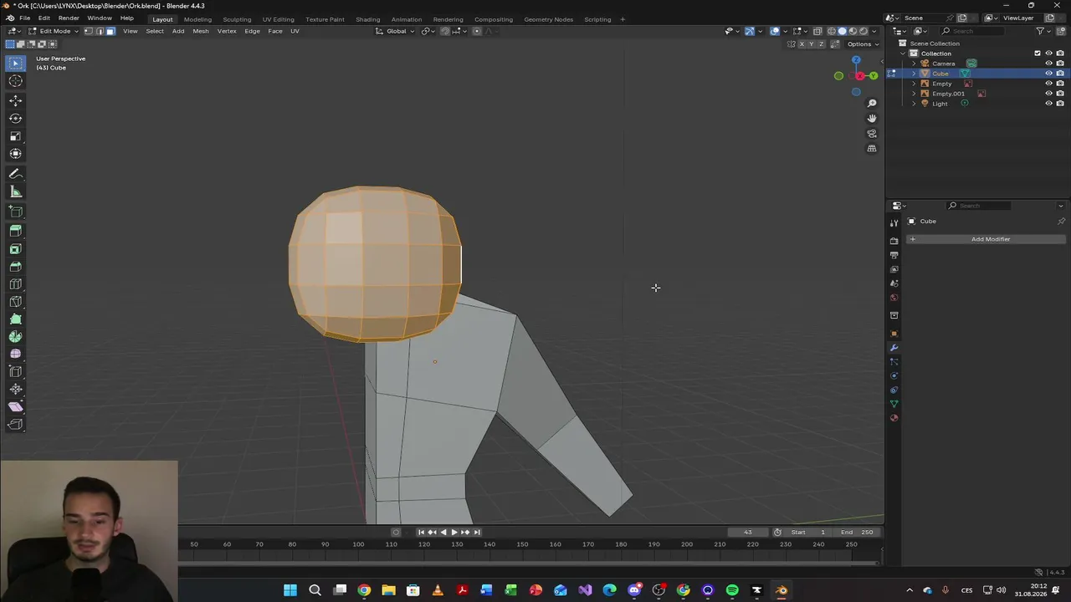
Task: Activate the Scale tool
Action: (x=16, y=135)
